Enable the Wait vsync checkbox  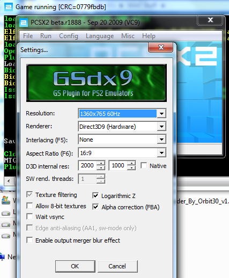29,217
